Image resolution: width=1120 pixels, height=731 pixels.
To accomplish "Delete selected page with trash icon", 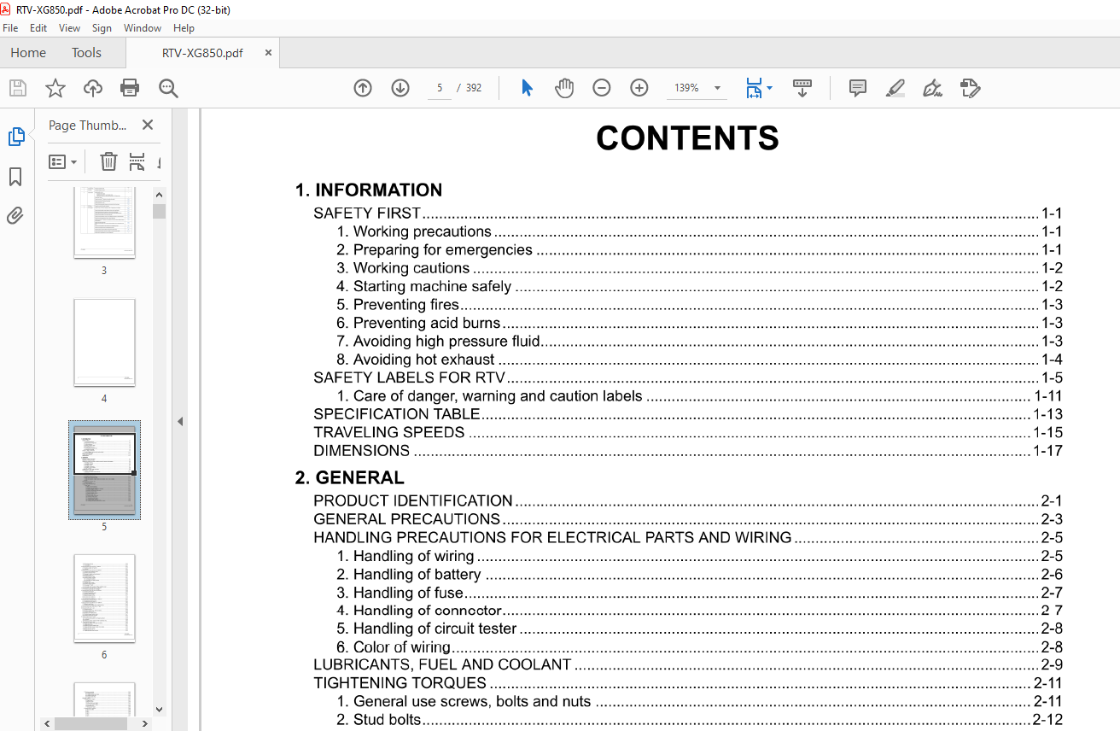I will (x=108, y=161).
